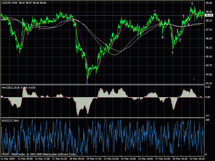This screenshot has height=161, width=215.
Task: Click the 11 Mar 2009 date label
Action: pyautogui.click(x=8, y=159)
